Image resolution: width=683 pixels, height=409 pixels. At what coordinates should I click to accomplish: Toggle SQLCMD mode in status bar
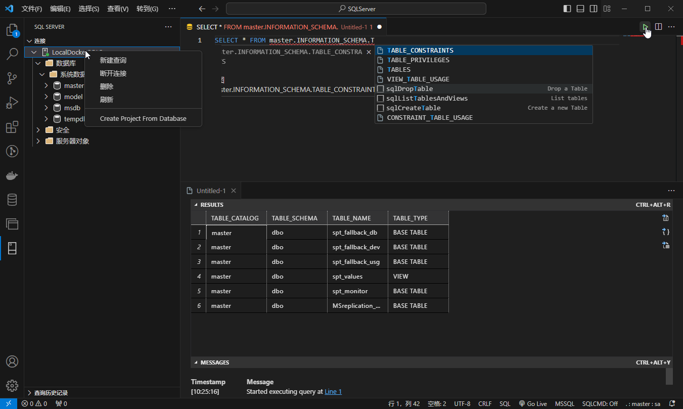pos(600,404)
